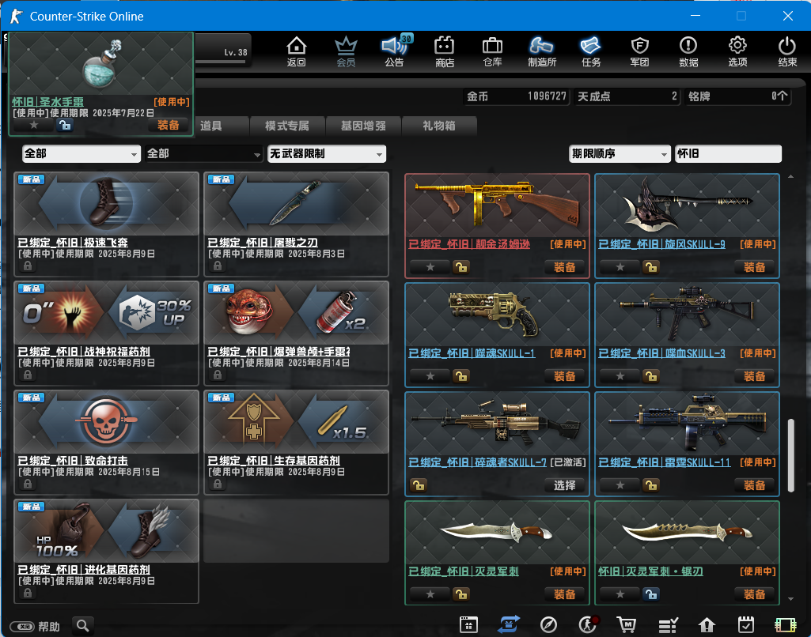This screenshot has height=637, width=811.
Task: Switch to the 道具 tab
Action: point(211,126)
